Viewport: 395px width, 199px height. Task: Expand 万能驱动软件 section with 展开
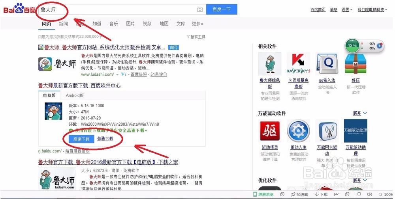pyautogui.click(x=360, y=113)
